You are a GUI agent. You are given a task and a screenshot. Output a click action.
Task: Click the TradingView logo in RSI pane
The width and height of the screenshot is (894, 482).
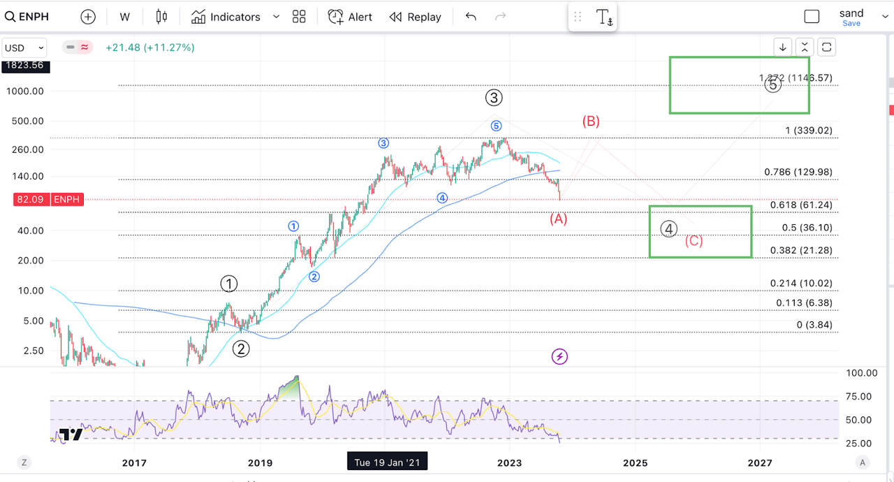click(x=71, y=434)
